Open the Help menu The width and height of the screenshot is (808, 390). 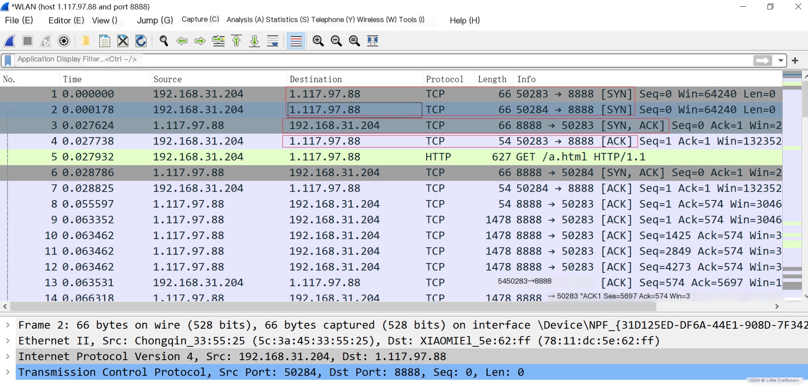(465, 20)
